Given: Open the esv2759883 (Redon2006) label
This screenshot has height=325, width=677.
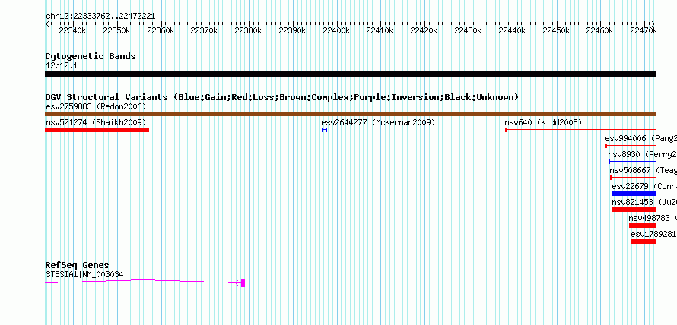Looking at the screenshot, I should (x=96, y=106).
